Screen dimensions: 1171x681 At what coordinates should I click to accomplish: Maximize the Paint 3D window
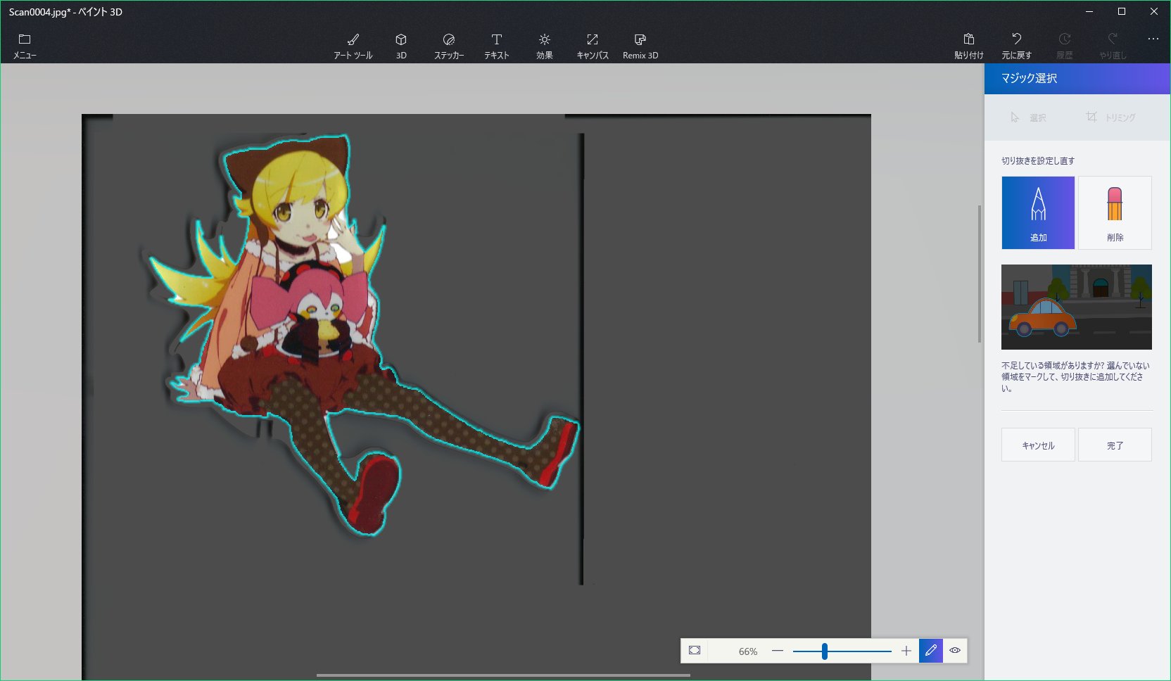(1122, 11)
